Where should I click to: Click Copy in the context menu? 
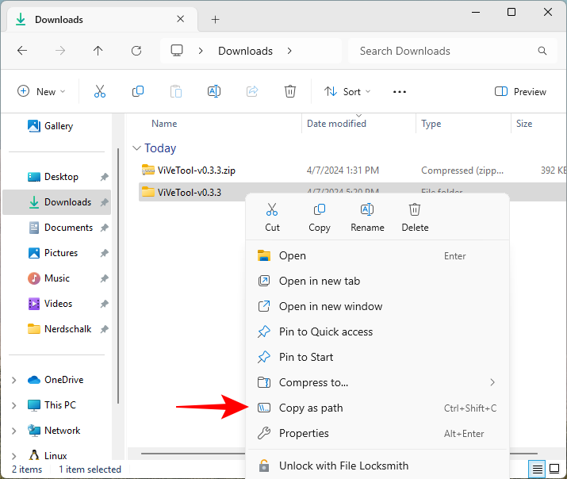[x=320, y=217]
